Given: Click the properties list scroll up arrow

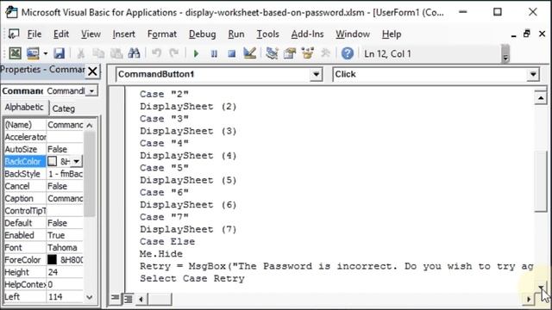Looking at the screenshot, I should coord(90,125).
